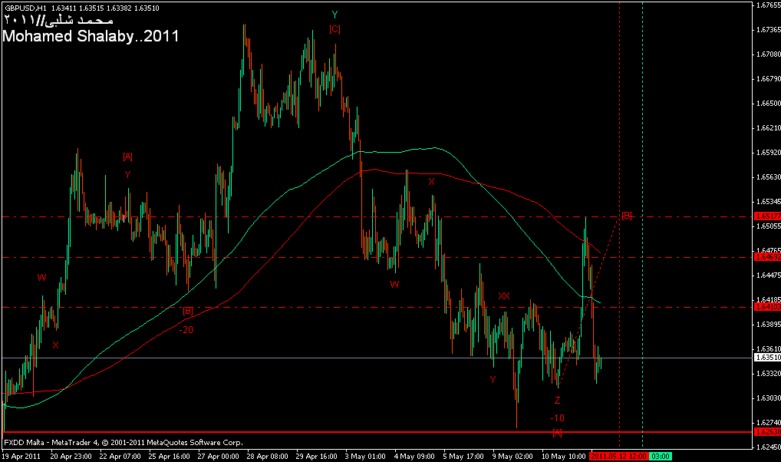Select the -10 text label
781x462 pixels.
557,418
